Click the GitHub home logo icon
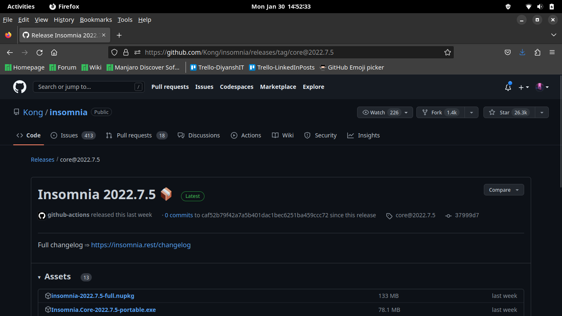Viewport: 562px width, 316px height. click(19, 87)
